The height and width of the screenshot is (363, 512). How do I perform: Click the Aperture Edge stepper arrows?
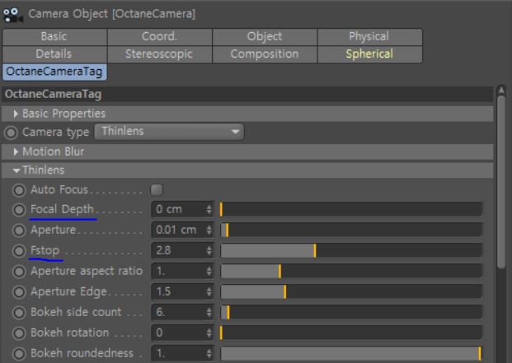[x=209, y=291]
